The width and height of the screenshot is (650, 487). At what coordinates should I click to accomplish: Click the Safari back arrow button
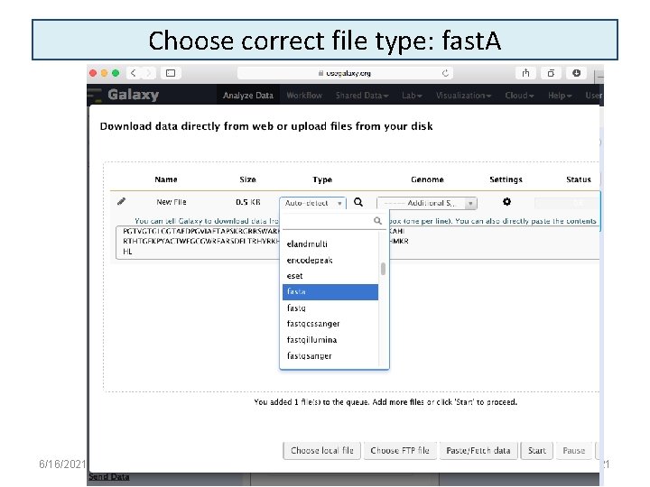pos(133,73)
